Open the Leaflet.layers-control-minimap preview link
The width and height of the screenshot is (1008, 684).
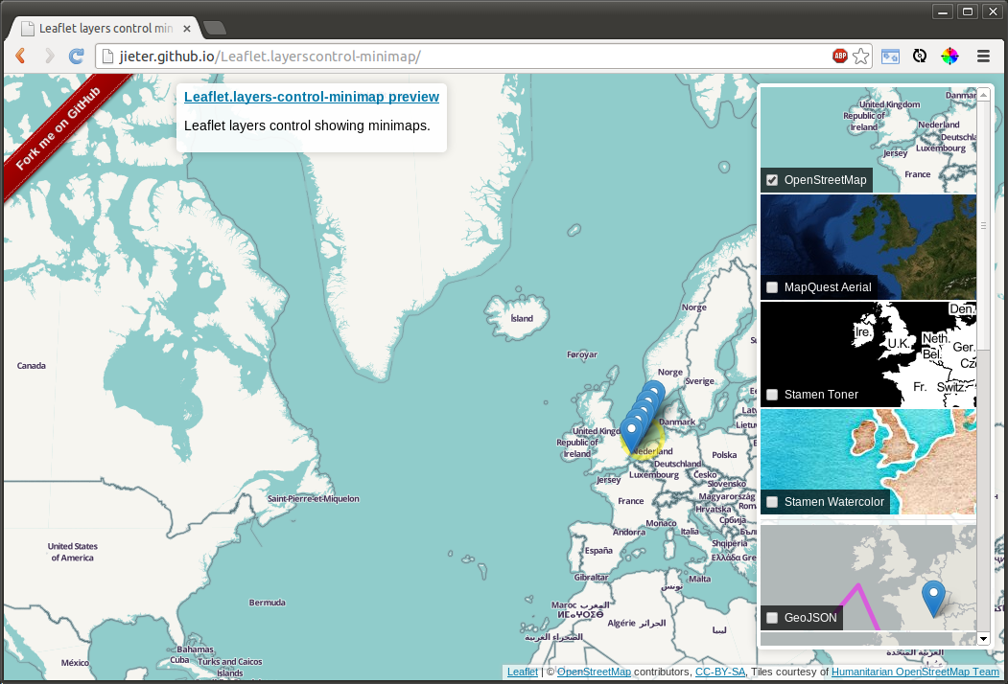pos(311,97)
